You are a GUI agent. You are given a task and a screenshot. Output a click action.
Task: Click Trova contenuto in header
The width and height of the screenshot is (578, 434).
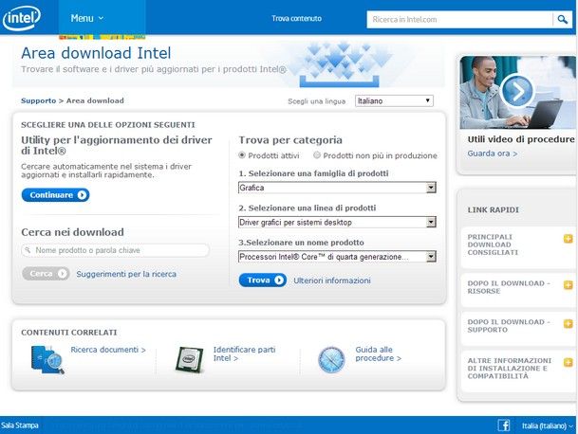(296, 18)
